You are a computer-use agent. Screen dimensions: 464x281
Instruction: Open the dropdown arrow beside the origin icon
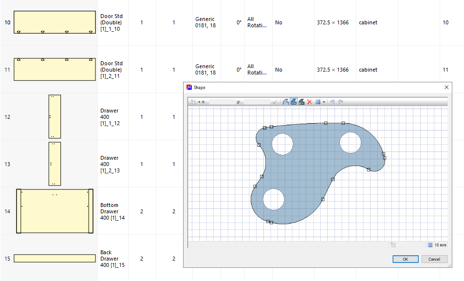coord(199,102)
